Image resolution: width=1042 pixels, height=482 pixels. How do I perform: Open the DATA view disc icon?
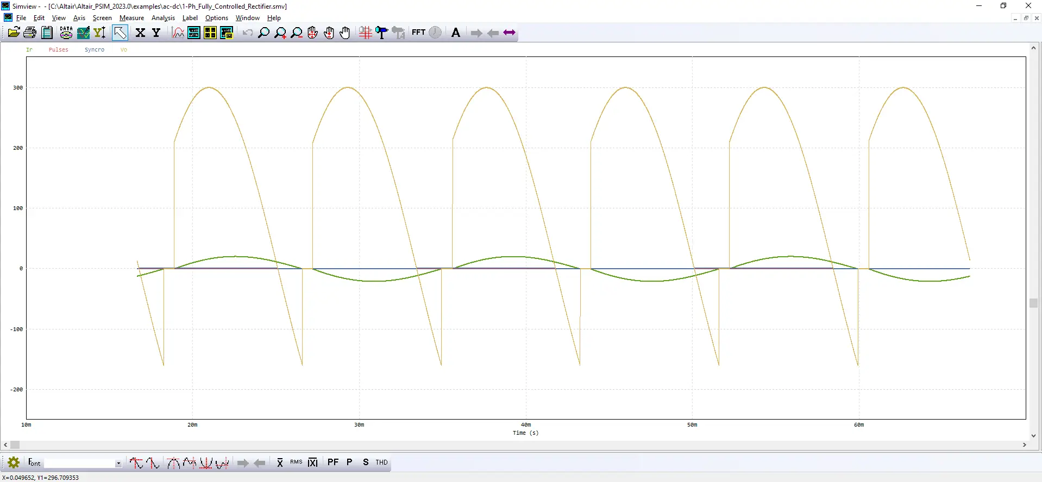pyautogui.click(x=66, y=33)
